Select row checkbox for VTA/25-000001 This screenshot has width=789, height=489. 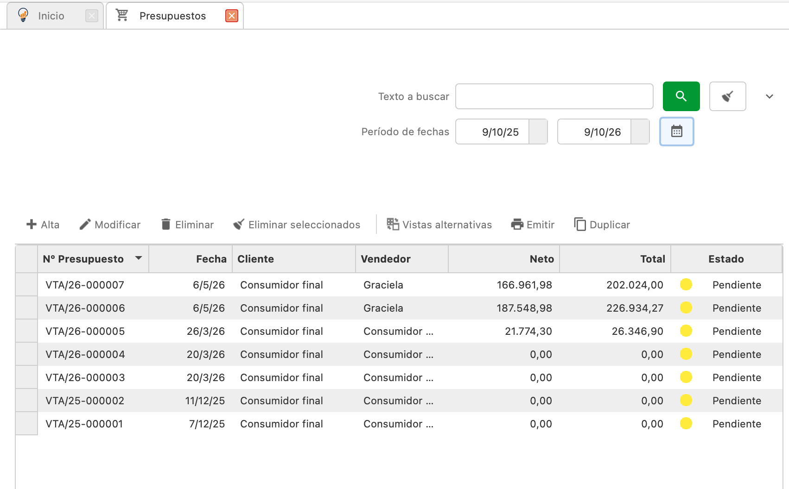click(26, 424)
